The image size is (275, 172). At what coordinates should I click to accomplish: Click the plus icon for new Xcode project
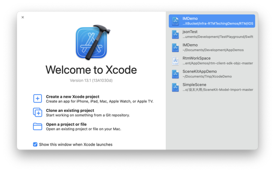click(38, 98)
